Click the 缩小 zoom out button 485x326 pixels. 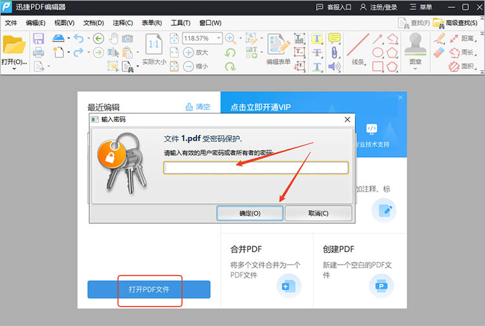point(195,66)
